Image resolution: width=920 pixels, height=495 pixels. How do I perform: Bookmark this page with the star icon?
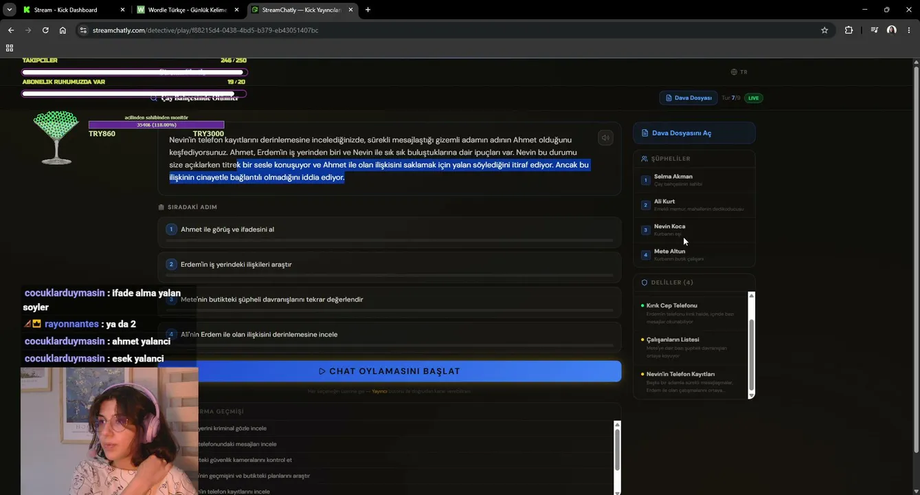coord(824,30)
